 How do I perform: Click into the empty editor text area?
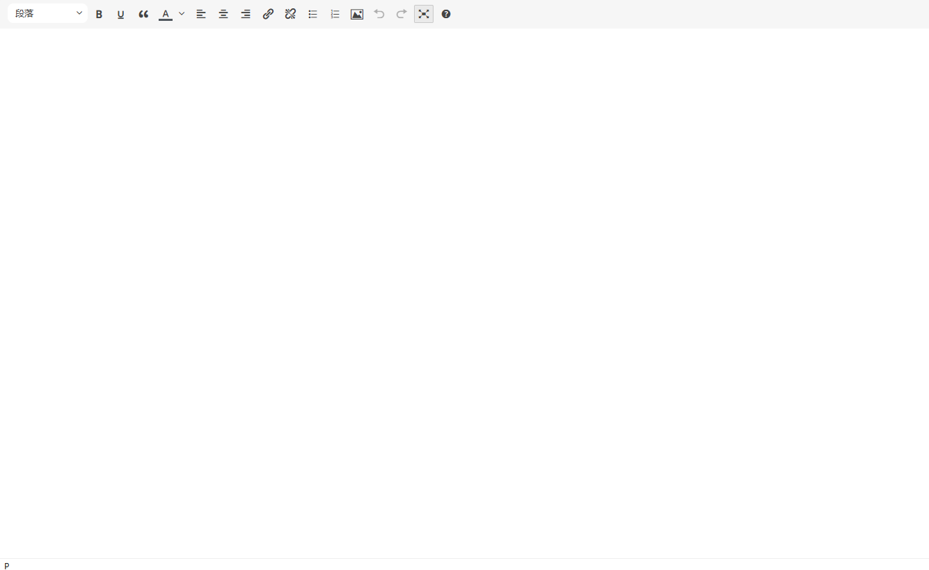pos(464,293)
